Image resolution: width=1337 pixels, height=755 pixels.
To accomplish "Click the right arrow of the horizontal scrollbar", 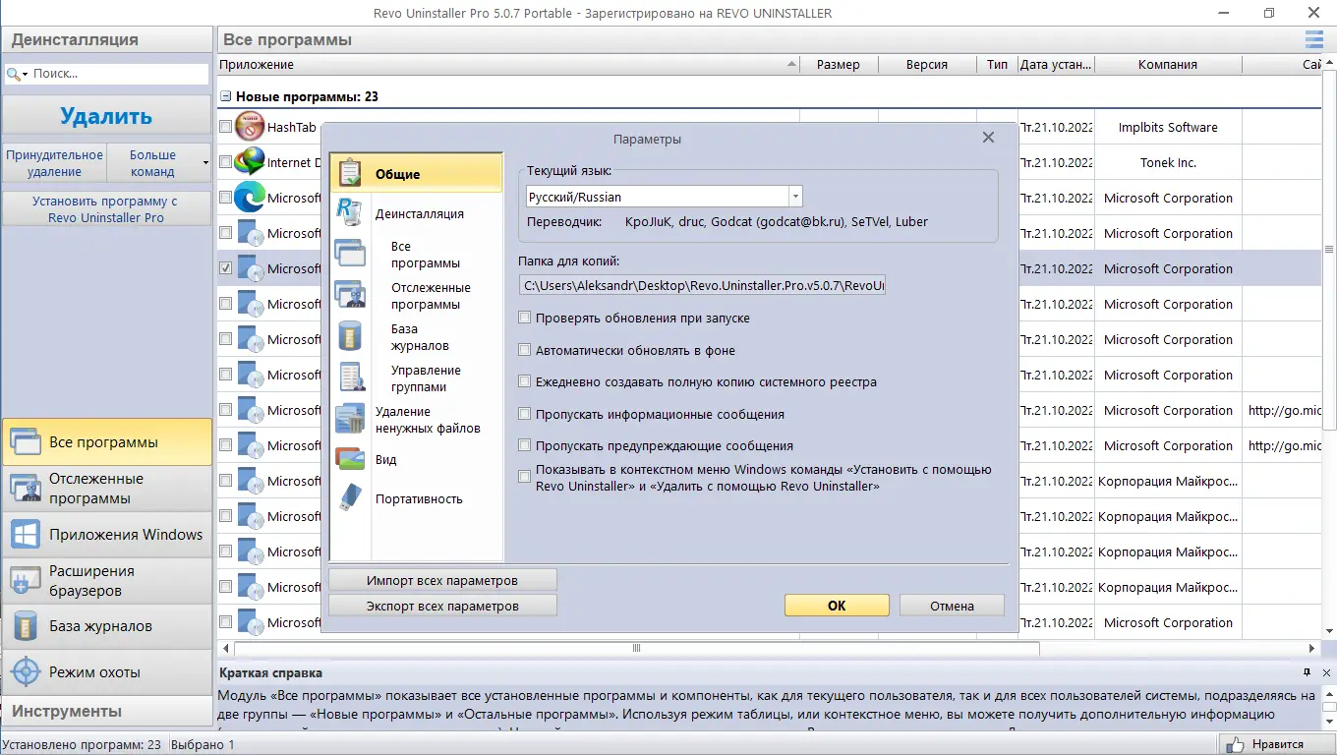I will click(1312, 649).
